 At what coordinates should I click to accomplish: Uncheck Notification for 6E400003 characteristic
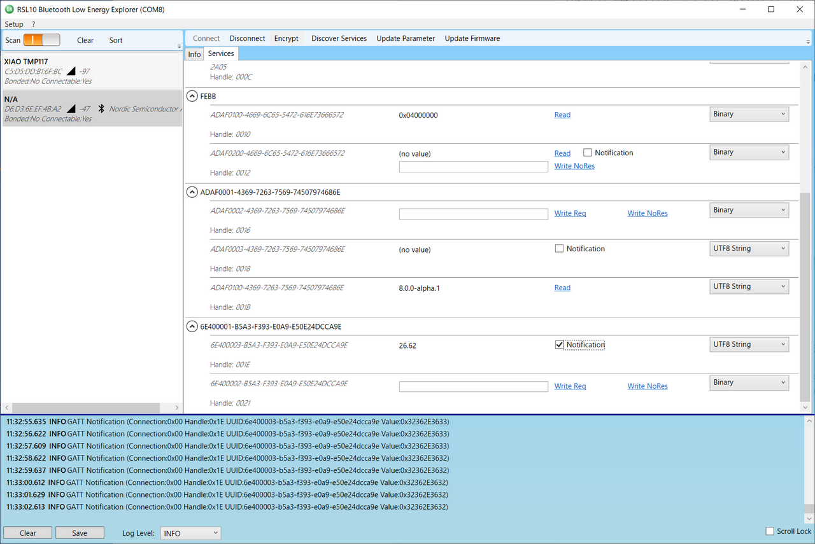560,345
